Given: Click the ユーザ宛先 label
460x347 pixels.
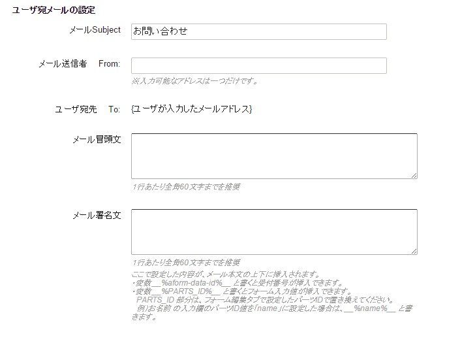Looking at the screenshot, I should [76, 109].
